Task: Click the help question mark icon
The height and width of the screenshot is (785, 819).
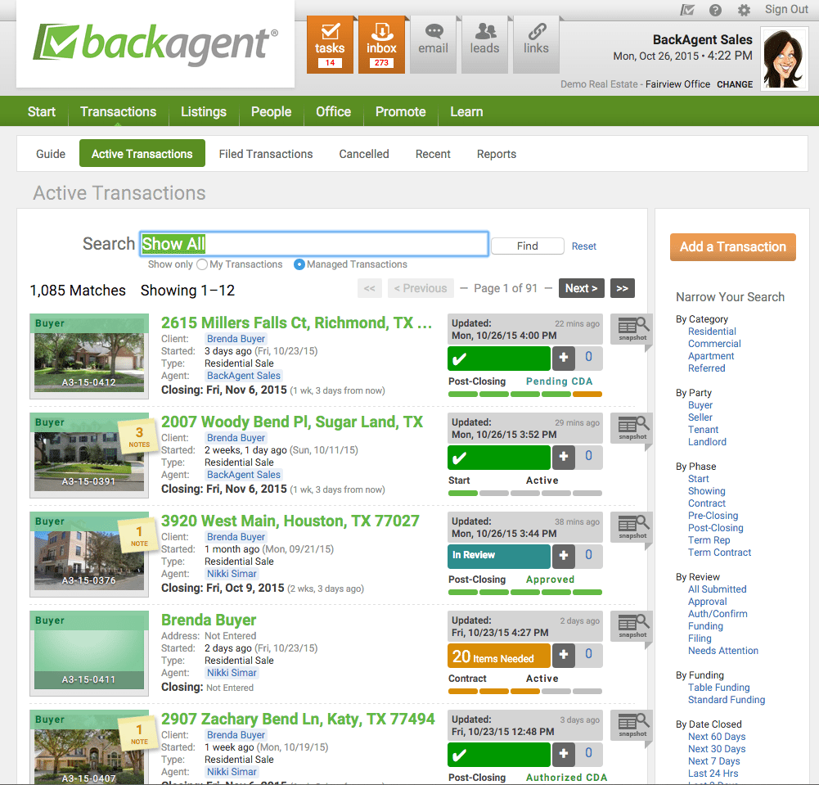Action: [x=715, y=10]
